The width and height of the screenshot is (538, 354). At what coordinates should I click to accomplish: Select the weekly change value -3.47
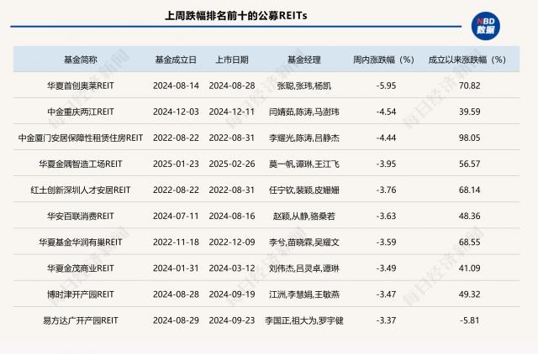point(386,294)
